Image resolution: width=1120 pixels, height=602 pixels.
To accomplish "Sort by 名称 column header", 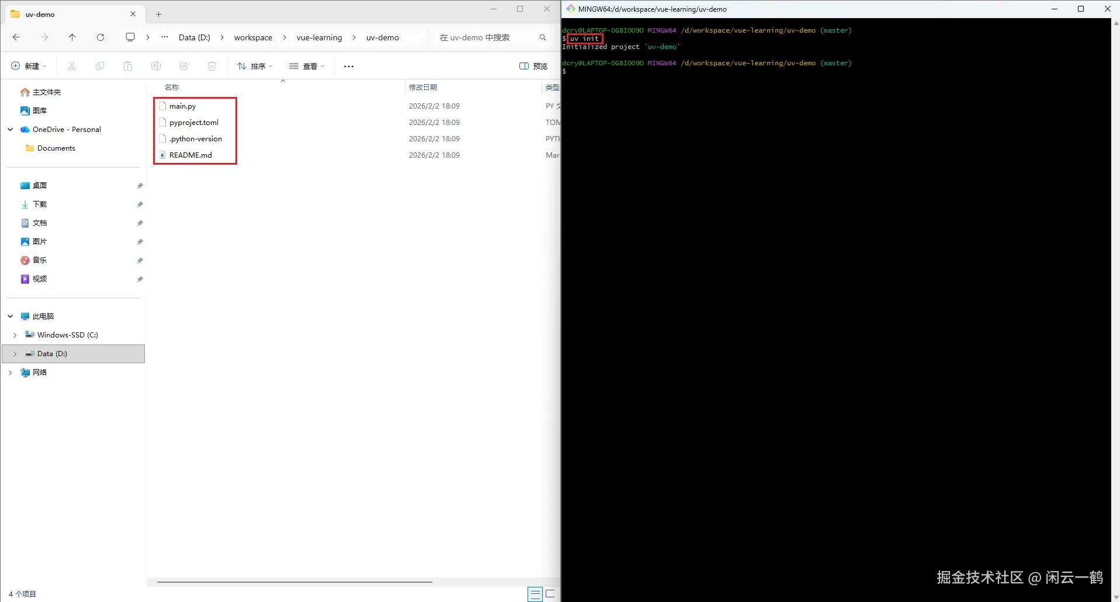I will [172, 87].
